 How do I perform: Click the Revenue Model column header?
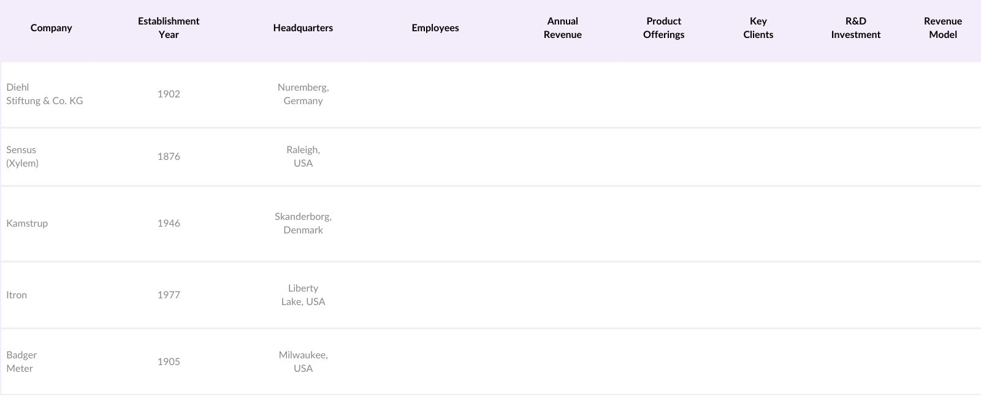(x=942, y=28)
